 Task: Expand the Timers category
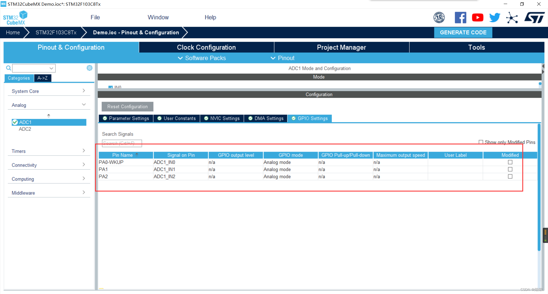point(49,151)
